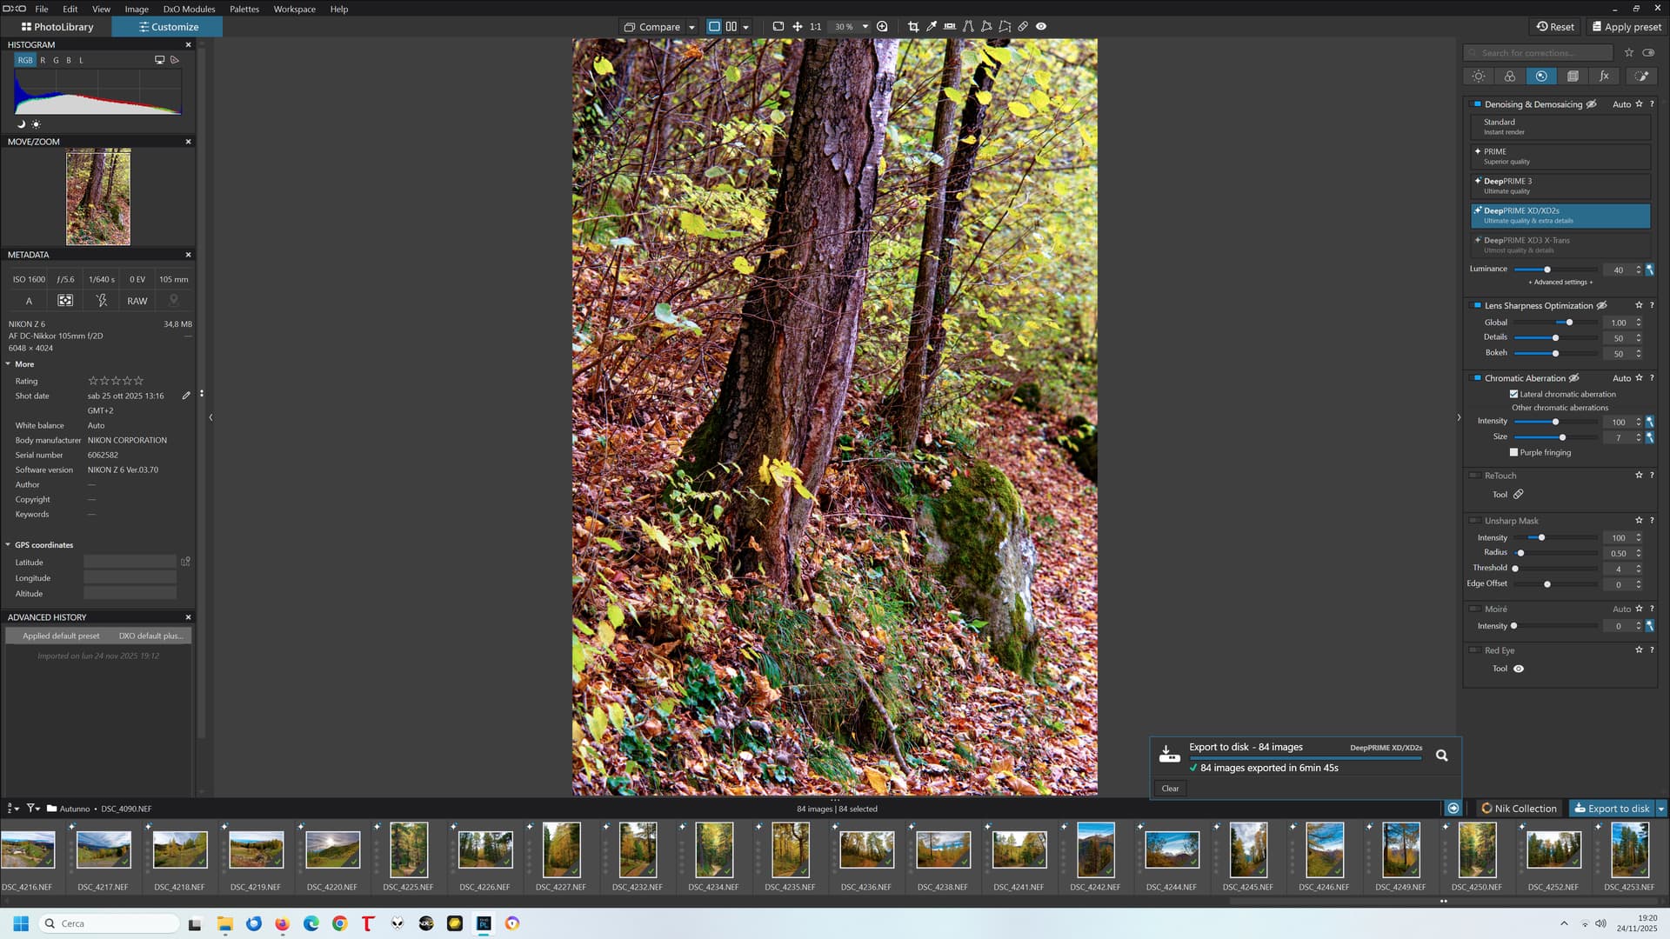Viewport: 1670px width, 939px height.
Task: Enable the Purple fringing checkbox
Action: 1513,452
